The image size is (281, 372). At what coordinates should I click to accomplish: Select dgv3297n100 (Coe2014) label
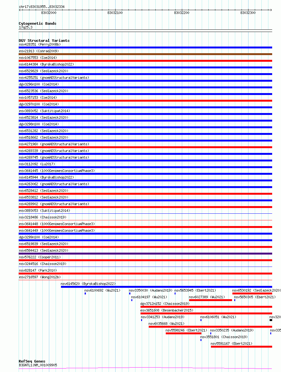coord(39,104)
